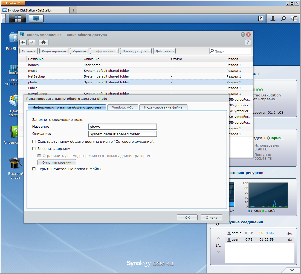The height and width of the screenshot is (274, 301).
Task: Click the Описание input field
Action: tap(123, 134)
